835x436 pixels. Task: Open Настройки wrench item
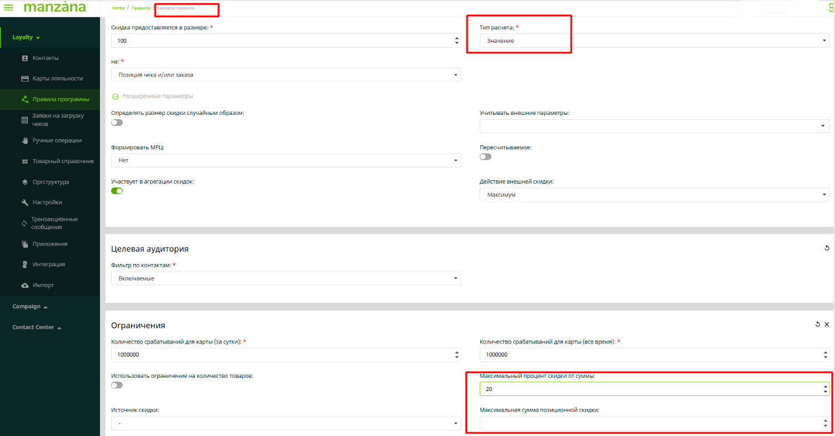pyautogui.click(x=47, y=202)
